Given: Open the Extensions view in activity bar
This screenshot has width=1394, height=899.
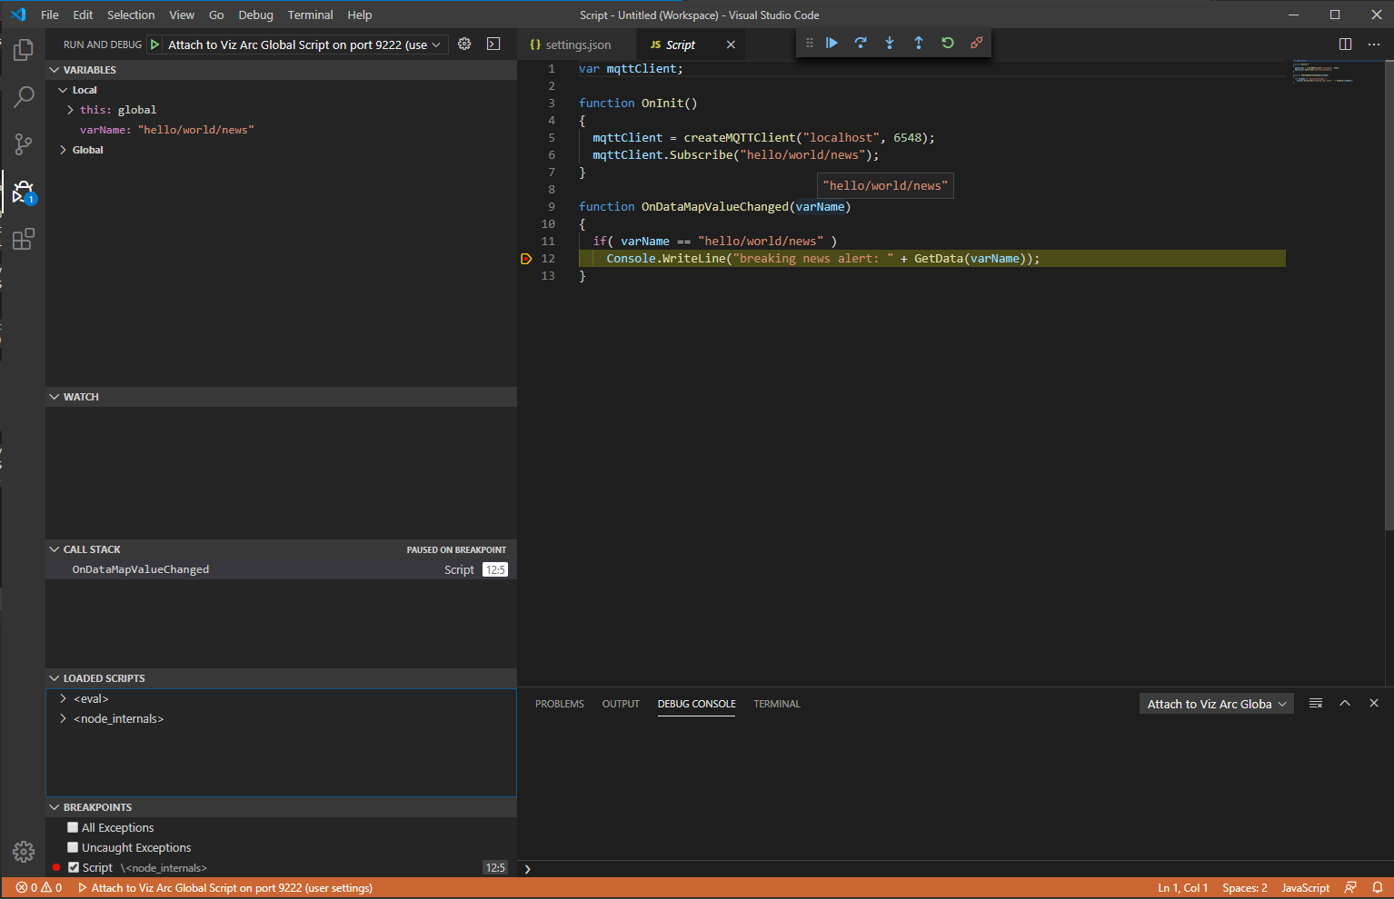Looking at the screenshot, I should click(x=24, y=239).
